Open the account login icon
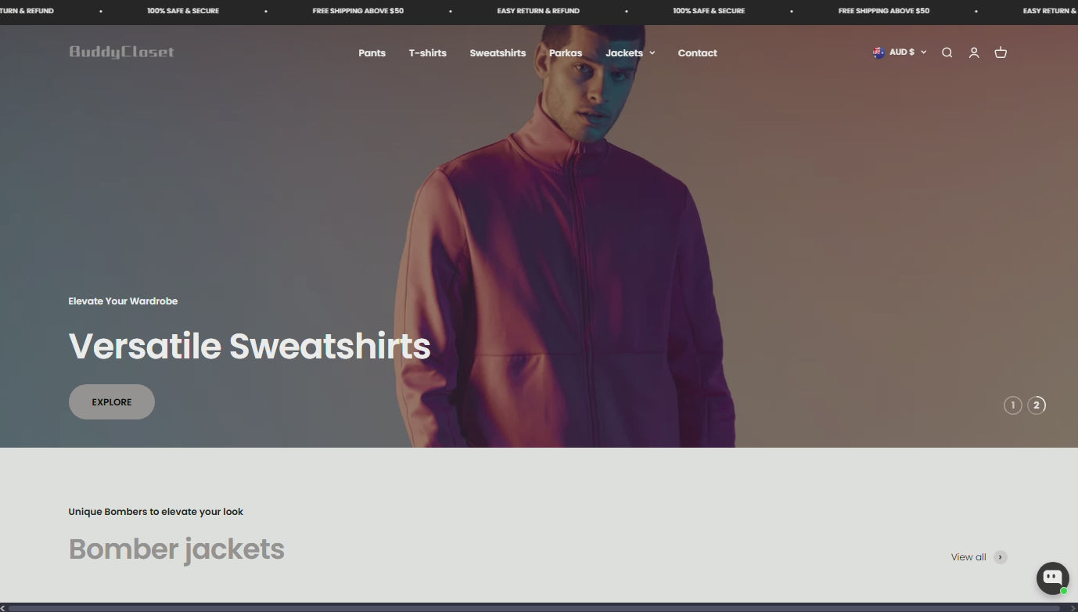The image size is (1078, 612). (x=974, y=52)
